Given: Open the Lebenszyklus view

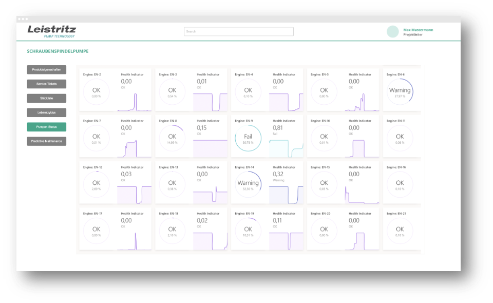Looking at the screenshot, I should 47,112.
